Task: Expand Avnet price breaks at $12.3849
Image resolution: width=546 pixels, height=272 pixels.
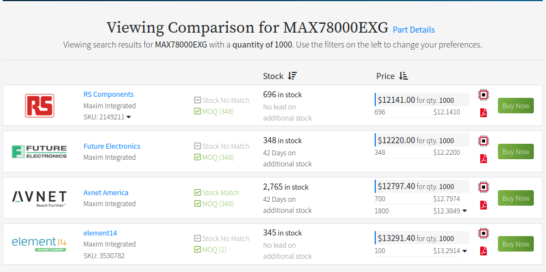Action: tap(465, 211)
